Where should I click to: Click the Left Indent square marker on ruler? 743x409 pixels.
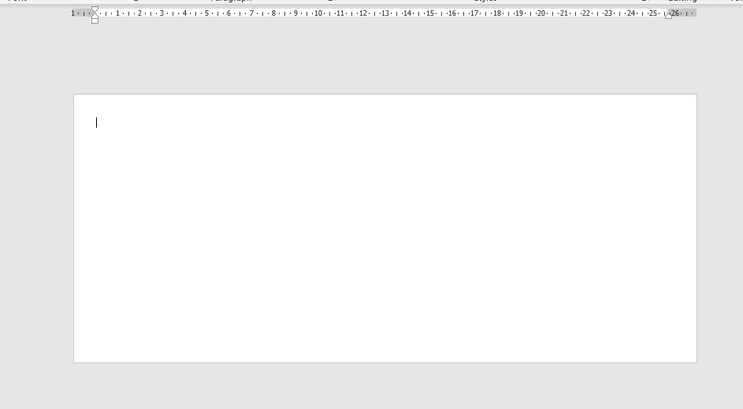click(95, 20)
